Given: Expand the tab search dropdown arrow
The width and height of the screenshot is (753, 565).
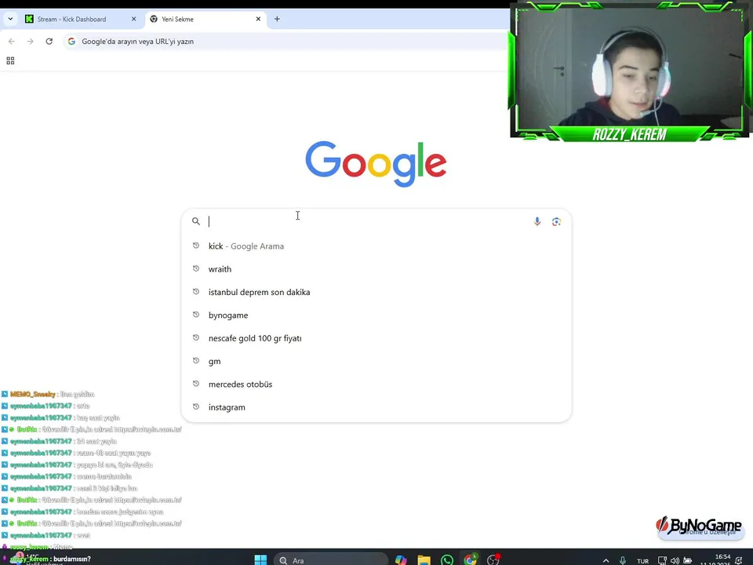Looking at the screenshot, I should tap(10, 19).
